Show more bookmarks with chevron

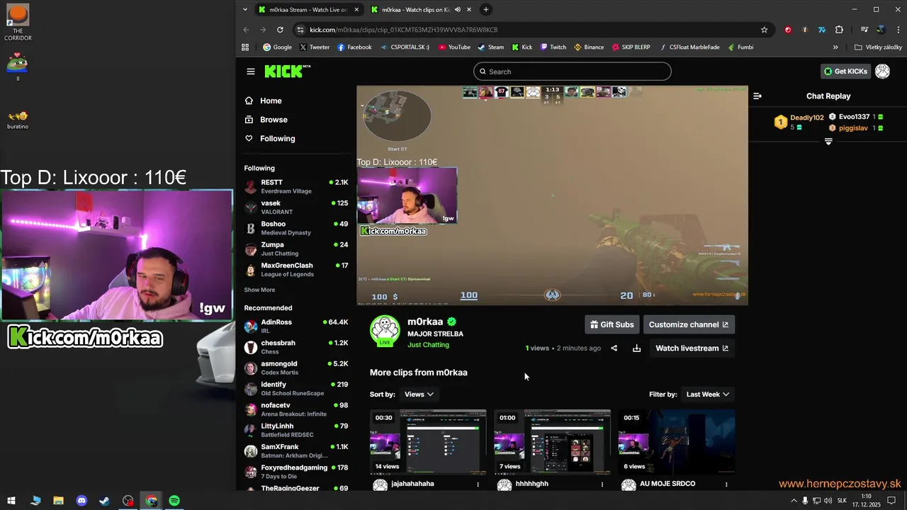835,47
